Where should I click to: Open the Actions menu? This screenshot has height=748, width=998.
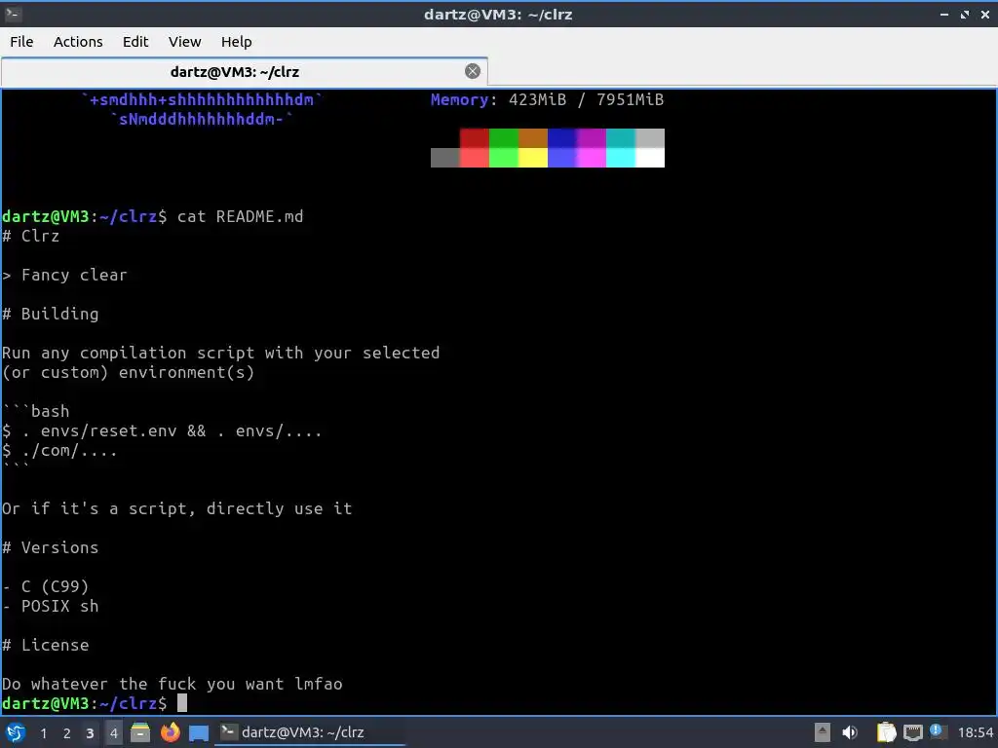pyautogui.click(x=78, y=41)
